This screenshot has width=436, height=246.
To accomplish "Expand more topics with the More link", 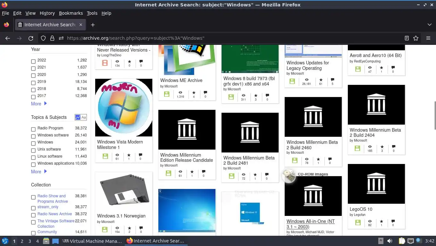I will 39,172.
